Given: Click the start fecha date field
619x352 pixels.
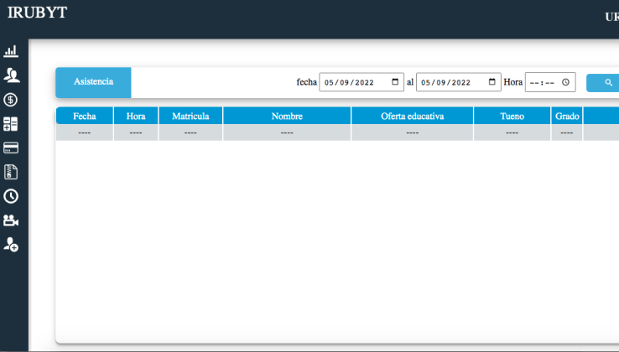Looking at the screenshot, I should [x=352, y=82].
